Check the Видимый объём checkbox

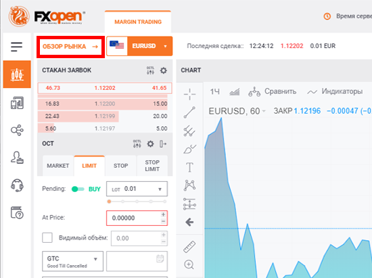click(x=47, y=237)
